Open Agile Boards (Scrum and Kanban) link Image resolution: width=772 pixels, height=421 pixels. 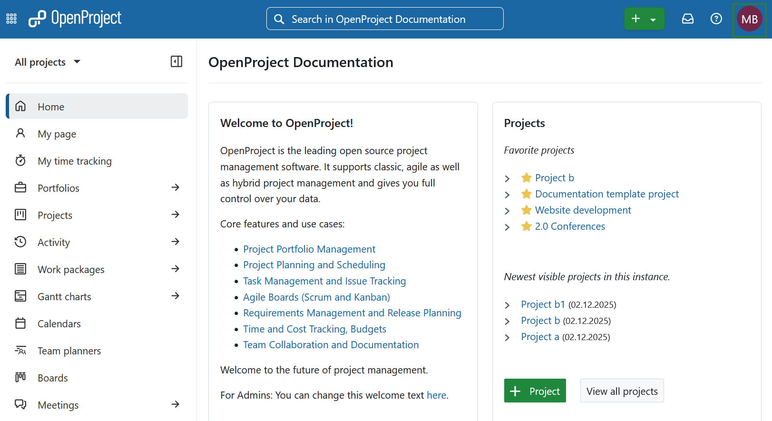click(316, 297)
